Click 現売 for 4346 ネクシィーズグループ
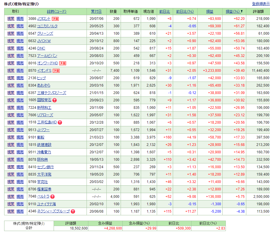The height and width of the screenshot is (234, 270). pos(20,211)
